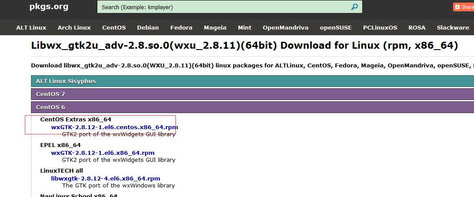Open the ALT Linux menu item

(x=31, y=28)
